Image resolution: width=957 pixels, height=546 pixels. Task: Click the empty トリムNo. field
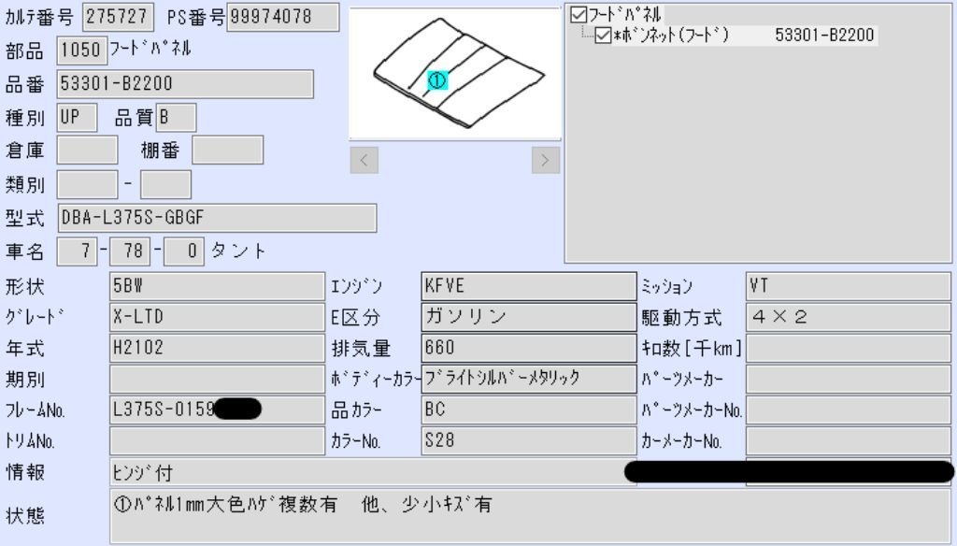click(x=217, y=441)
